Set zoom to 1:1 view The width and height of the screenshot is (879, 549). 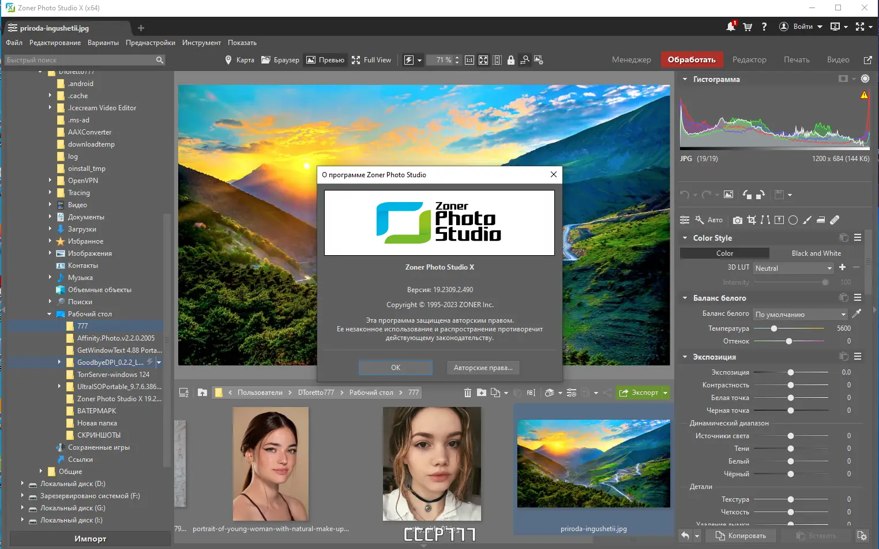pyautogui.click(x=469, y=60)
